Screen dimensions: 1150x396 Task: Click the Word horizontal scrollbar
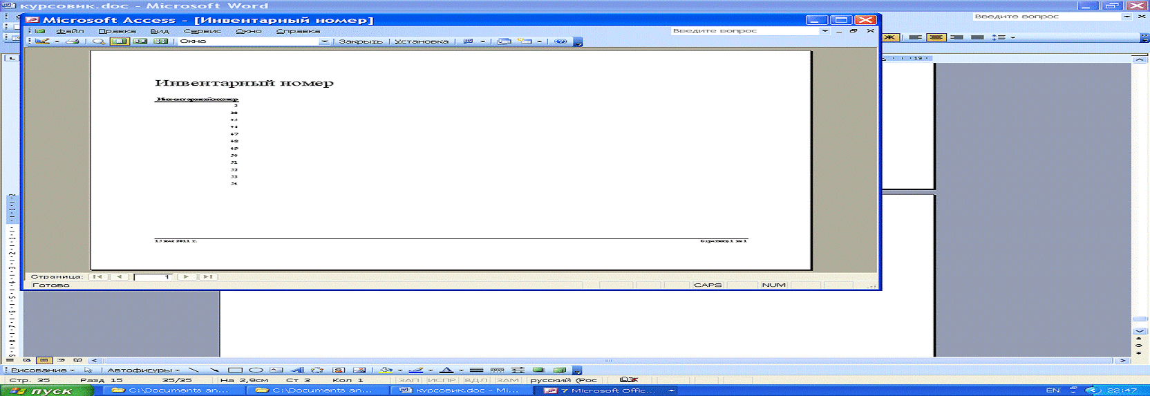608,361
